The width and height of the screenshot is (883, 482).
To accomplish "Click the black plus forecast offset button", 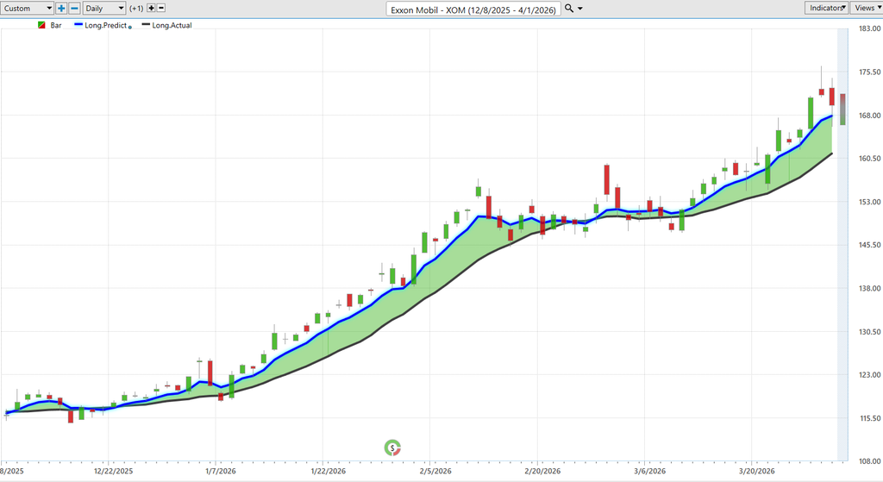I will (152, 8).
